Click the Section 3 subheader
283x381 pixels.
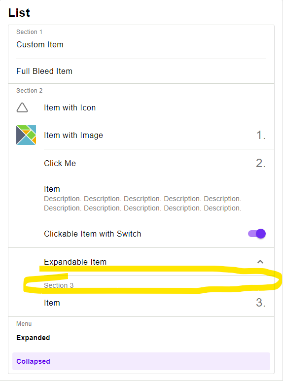[59, 285]
